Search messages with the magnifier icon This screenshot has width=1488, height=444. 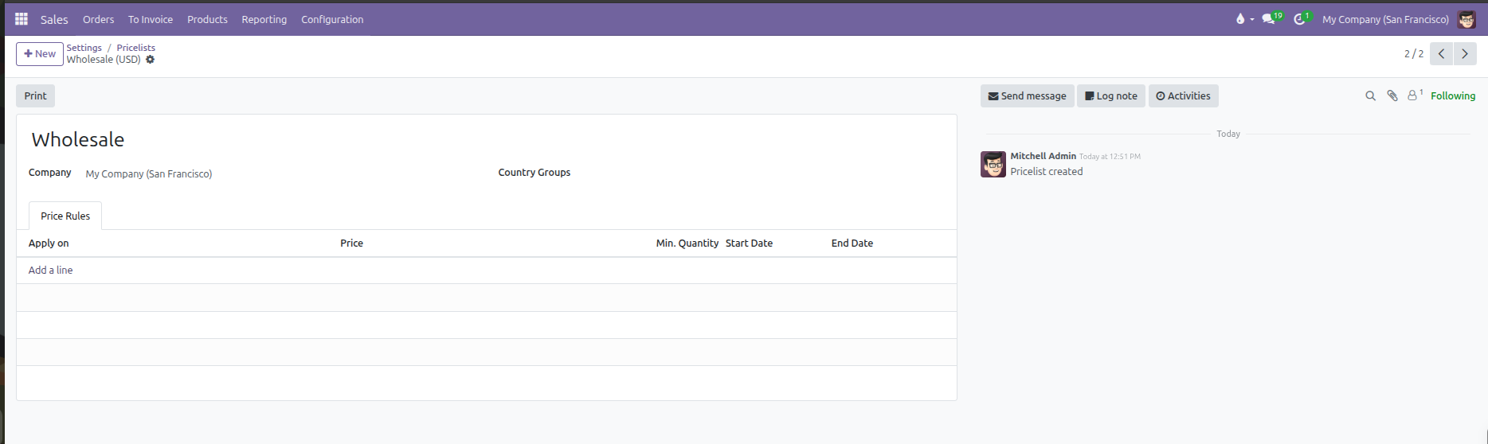(1370, 95)
